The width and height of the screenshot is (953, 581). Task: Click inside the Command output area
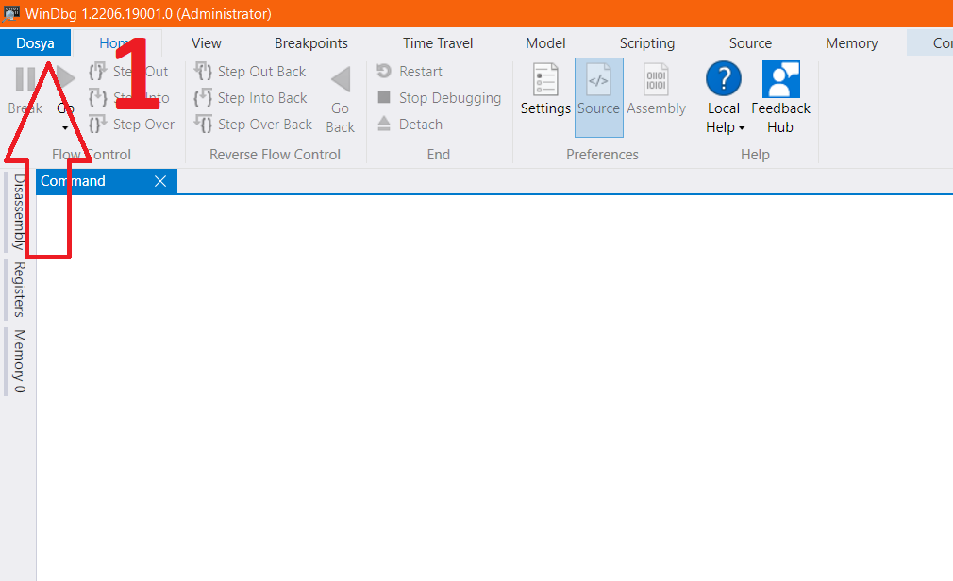click(x=494, y=388)
